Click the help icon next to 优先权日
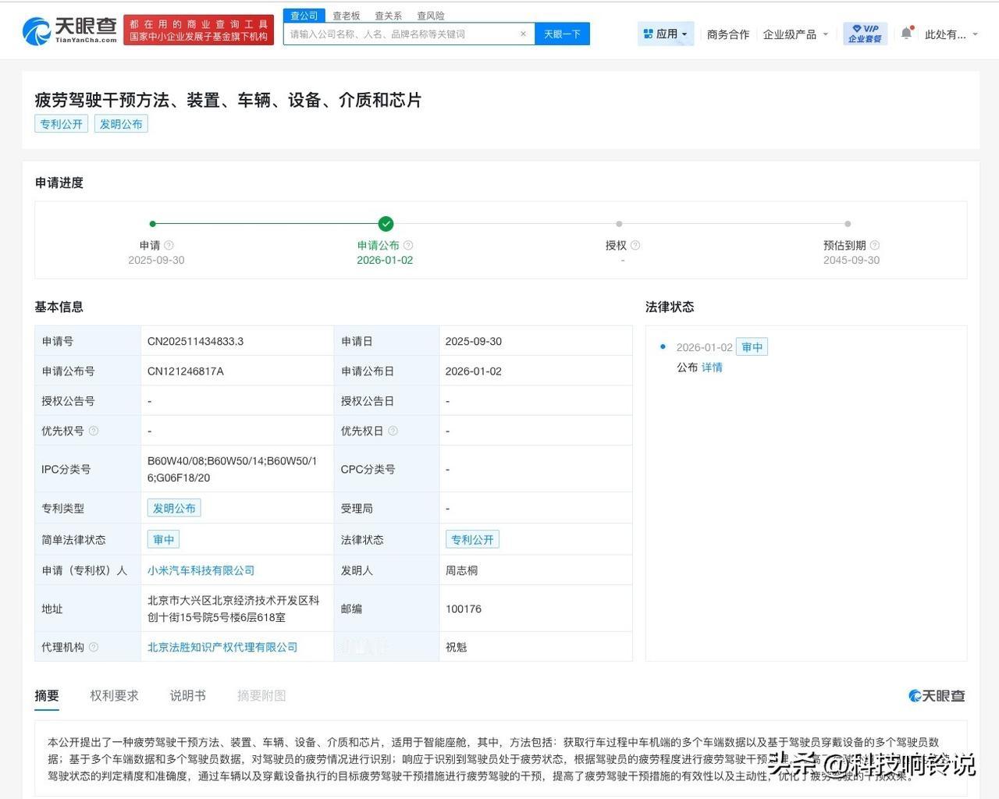 tap(393, 430)
